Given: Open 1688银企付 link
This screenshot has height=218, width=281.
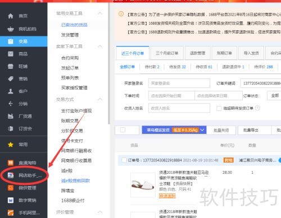Looking at the screenshot, I should point(72,201).
